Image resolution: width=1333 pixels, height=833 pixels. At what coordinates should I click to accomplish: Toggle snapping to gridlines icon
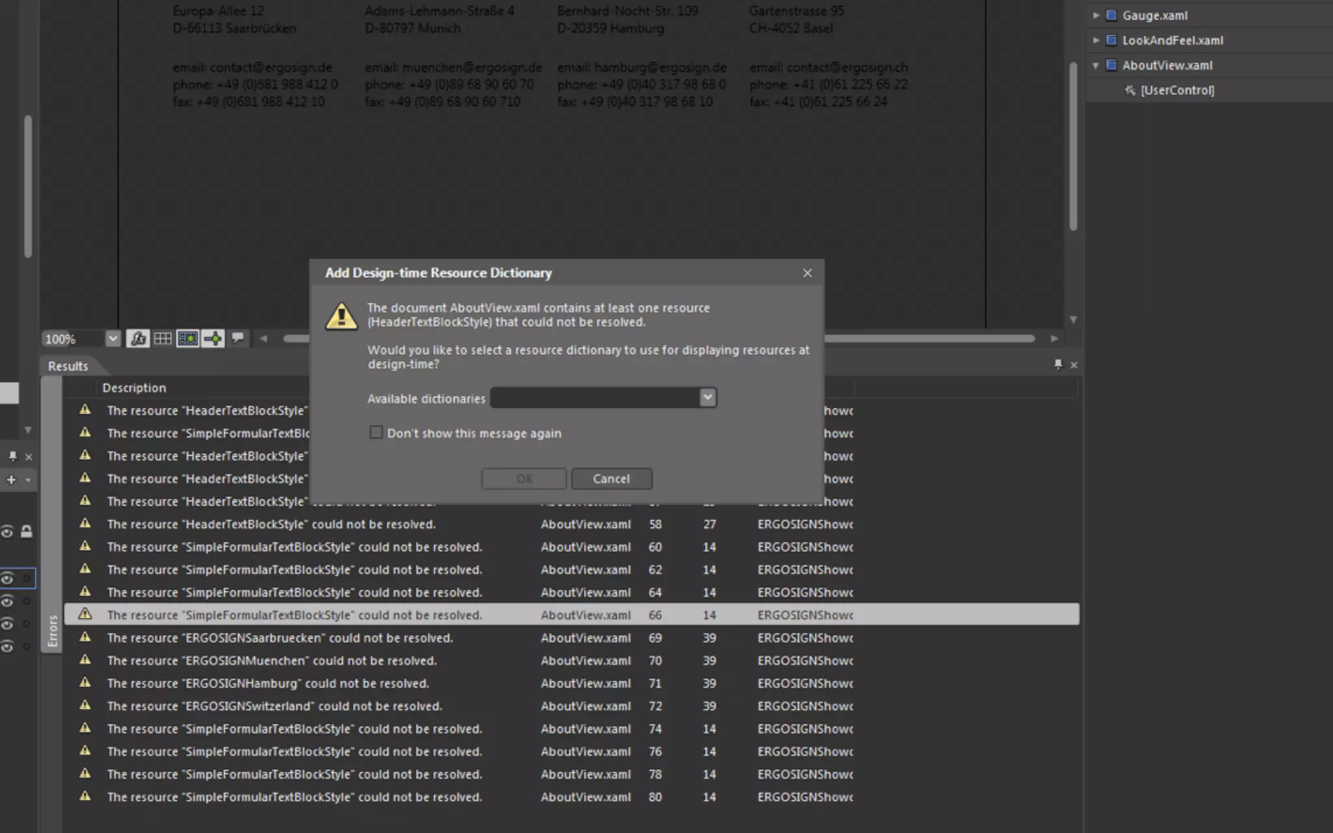(188, 338)
